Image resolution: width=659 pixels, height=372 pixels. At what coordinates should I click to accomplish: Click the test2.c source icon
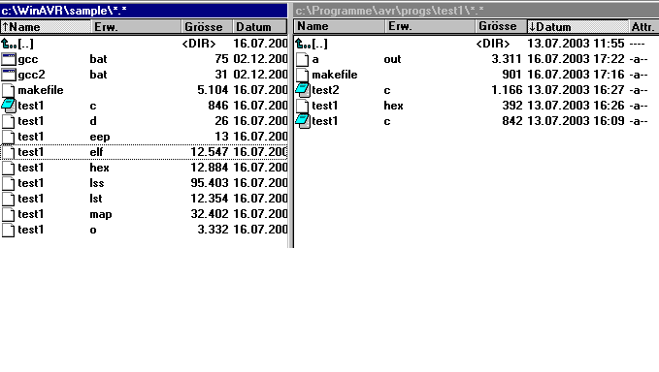[x=303, y=90]
